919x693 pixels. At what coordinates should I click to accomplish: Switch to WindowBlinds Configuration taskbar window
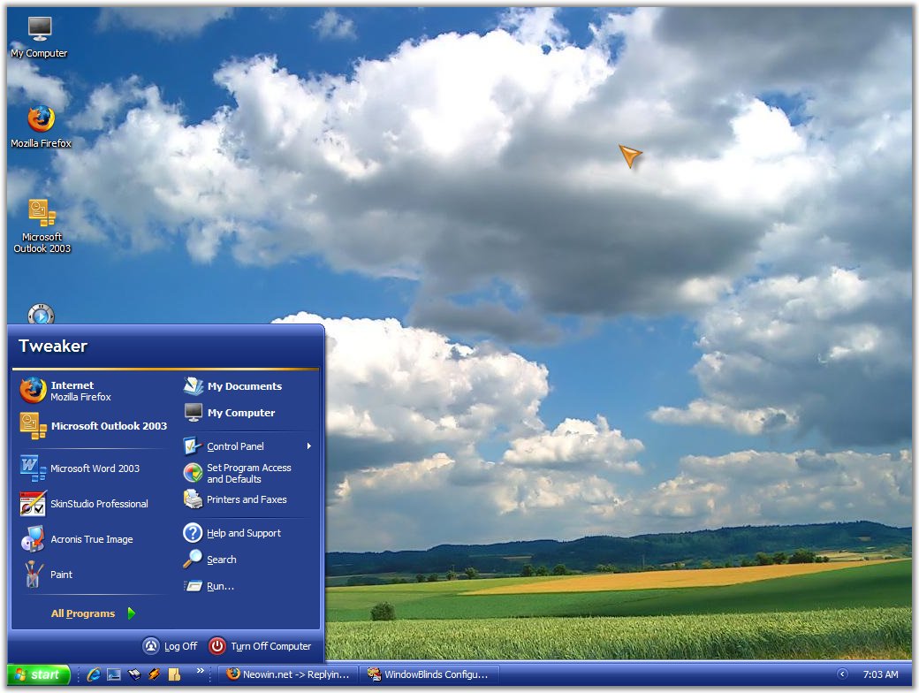pyautogui.click(x=429, y=674)
